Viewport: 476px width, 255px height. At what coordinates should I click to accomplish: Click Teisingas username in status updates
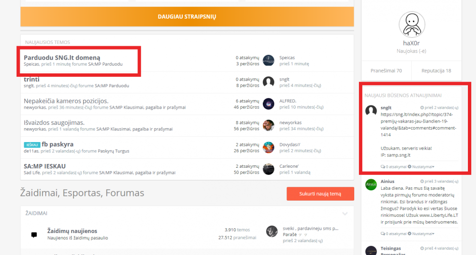coord(391,248)
